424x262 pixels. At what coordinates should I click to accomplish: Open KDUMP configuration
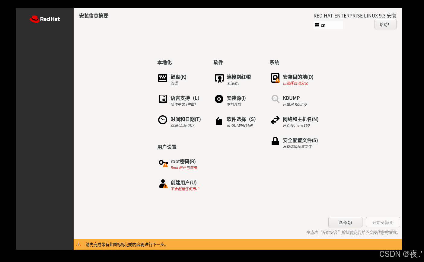pos(291,98)
